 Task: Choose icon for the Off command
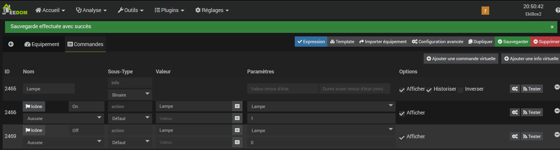(x=34, y=130)
